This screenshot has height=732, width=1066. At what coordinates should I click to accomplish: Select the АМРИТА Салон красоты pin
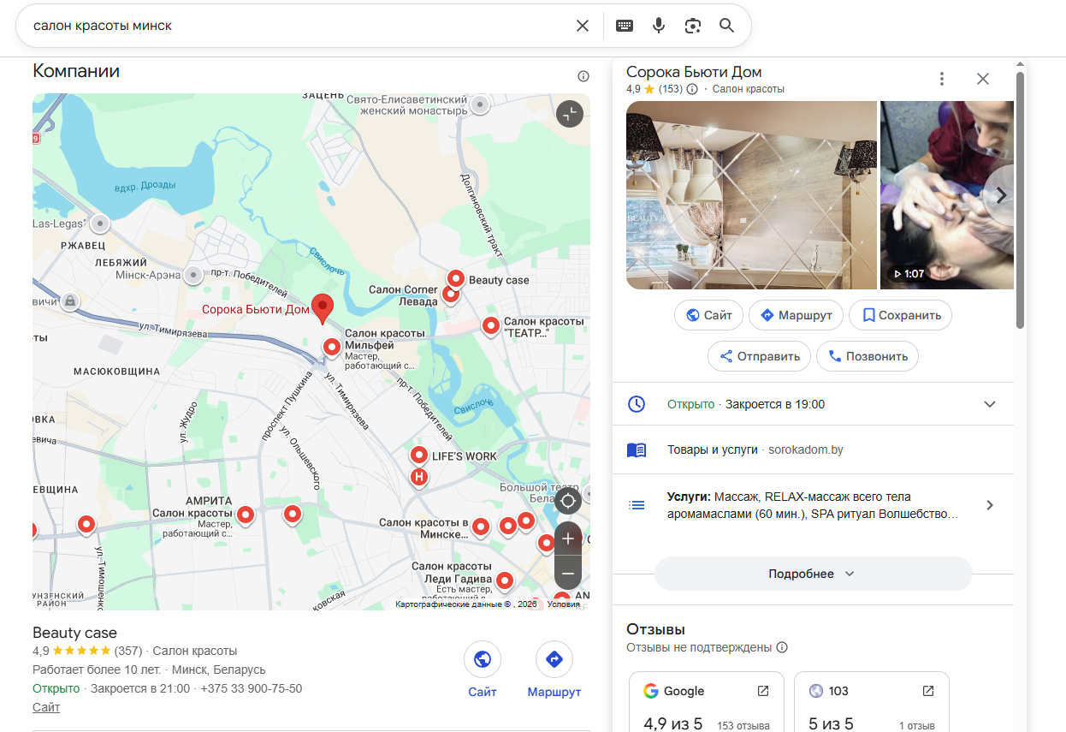pyautogui.click(x=246, y=515)
